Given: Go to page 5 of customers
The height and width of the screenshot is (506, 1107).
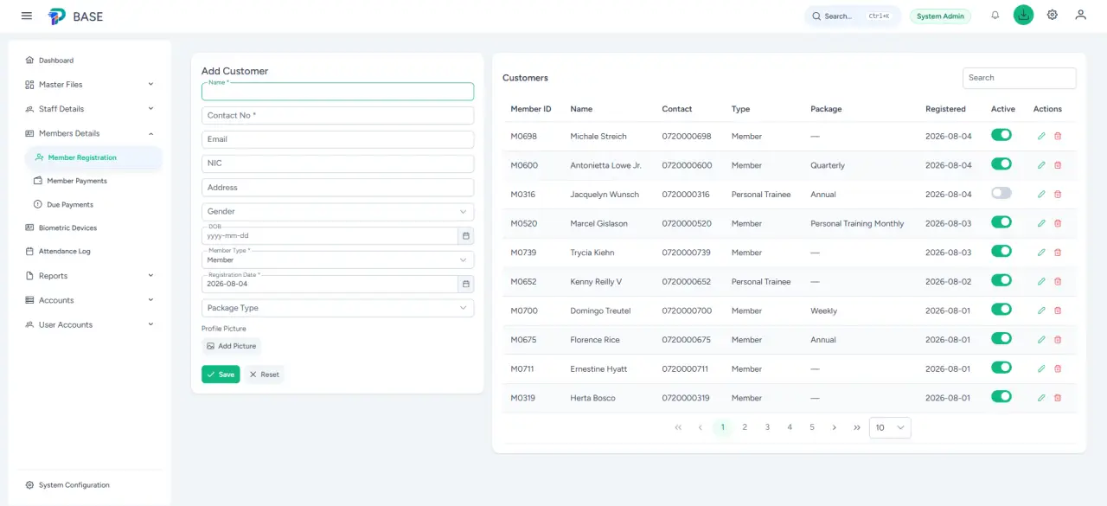Looking at the screenshot, I should click(812, 427).
